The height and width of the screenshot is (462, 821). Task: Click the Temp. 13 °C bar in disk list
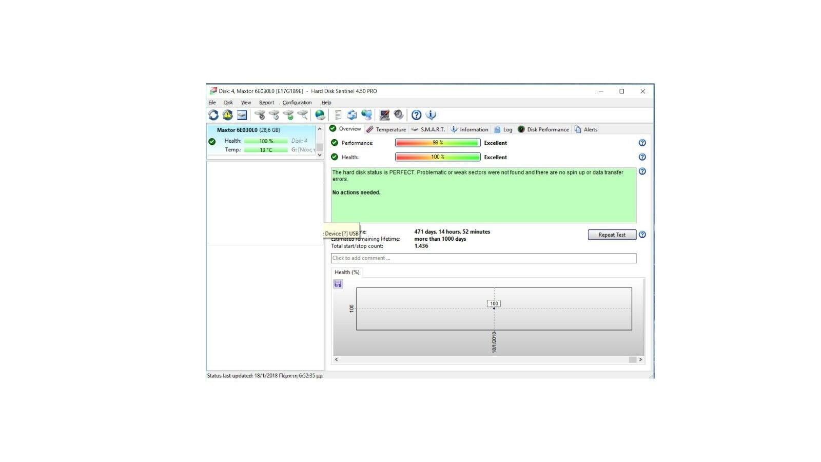[266, 150]
